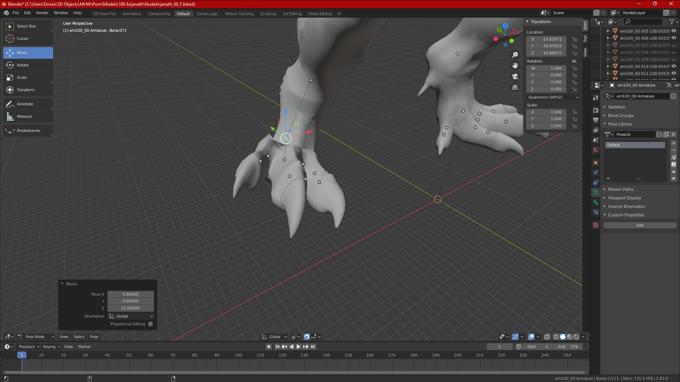Screen dimensions: 680x382
Task: Click the Select Box tool
Action: click(28, 26)
